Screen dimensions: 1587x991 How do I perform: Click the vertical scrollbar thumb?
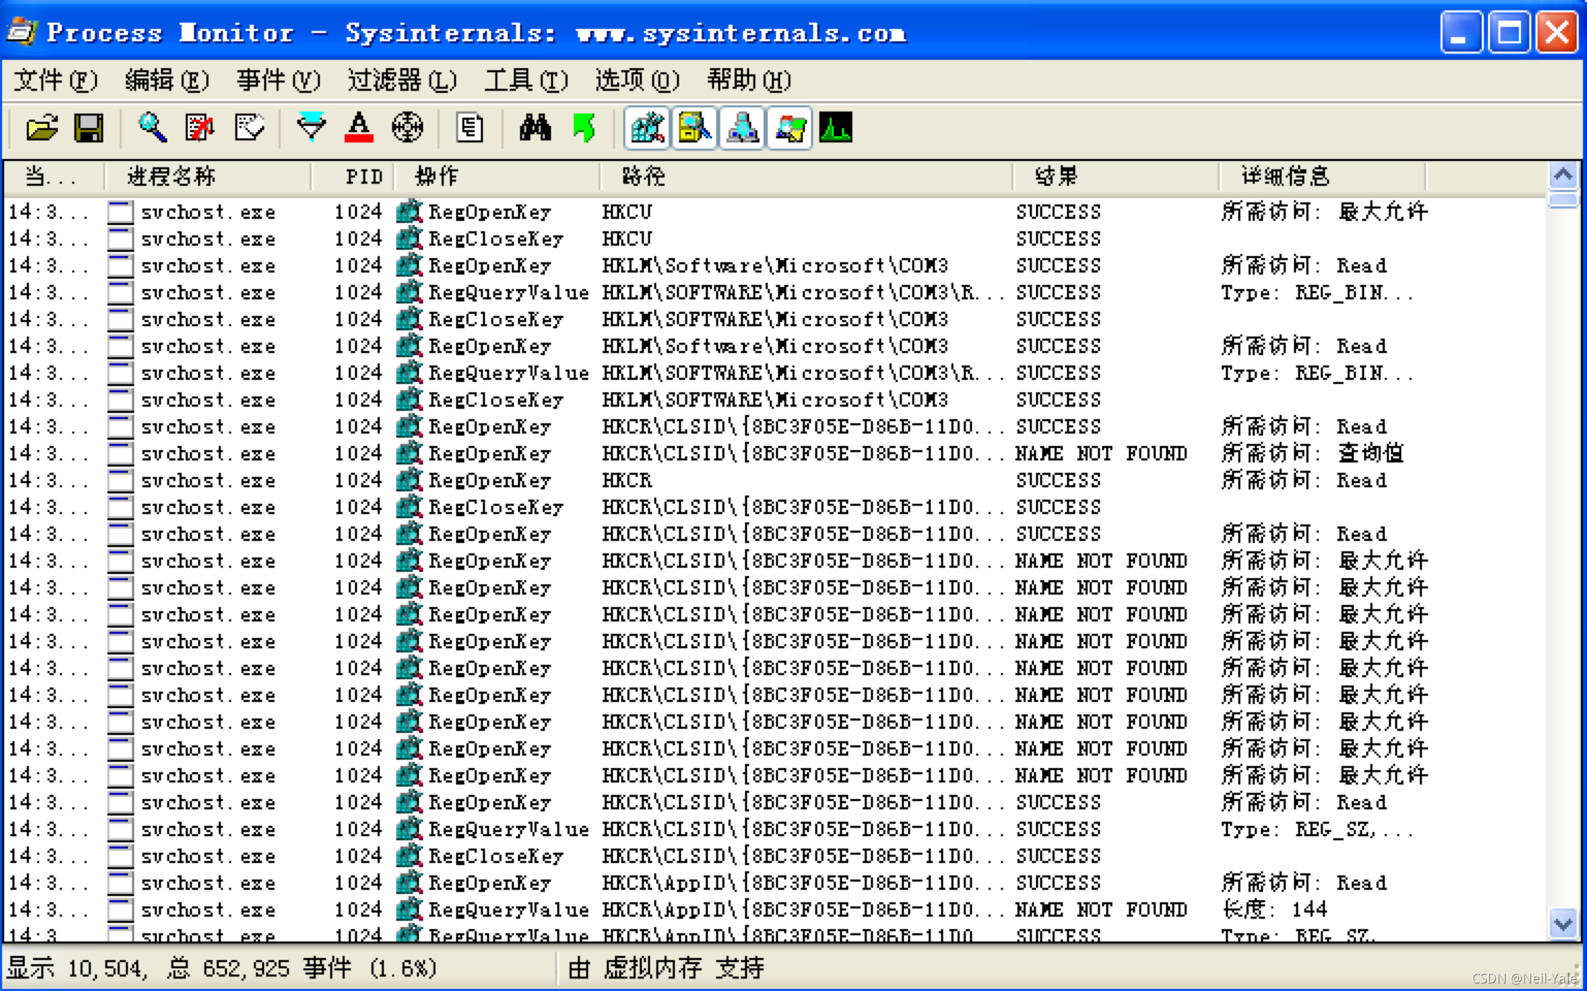1563,200
